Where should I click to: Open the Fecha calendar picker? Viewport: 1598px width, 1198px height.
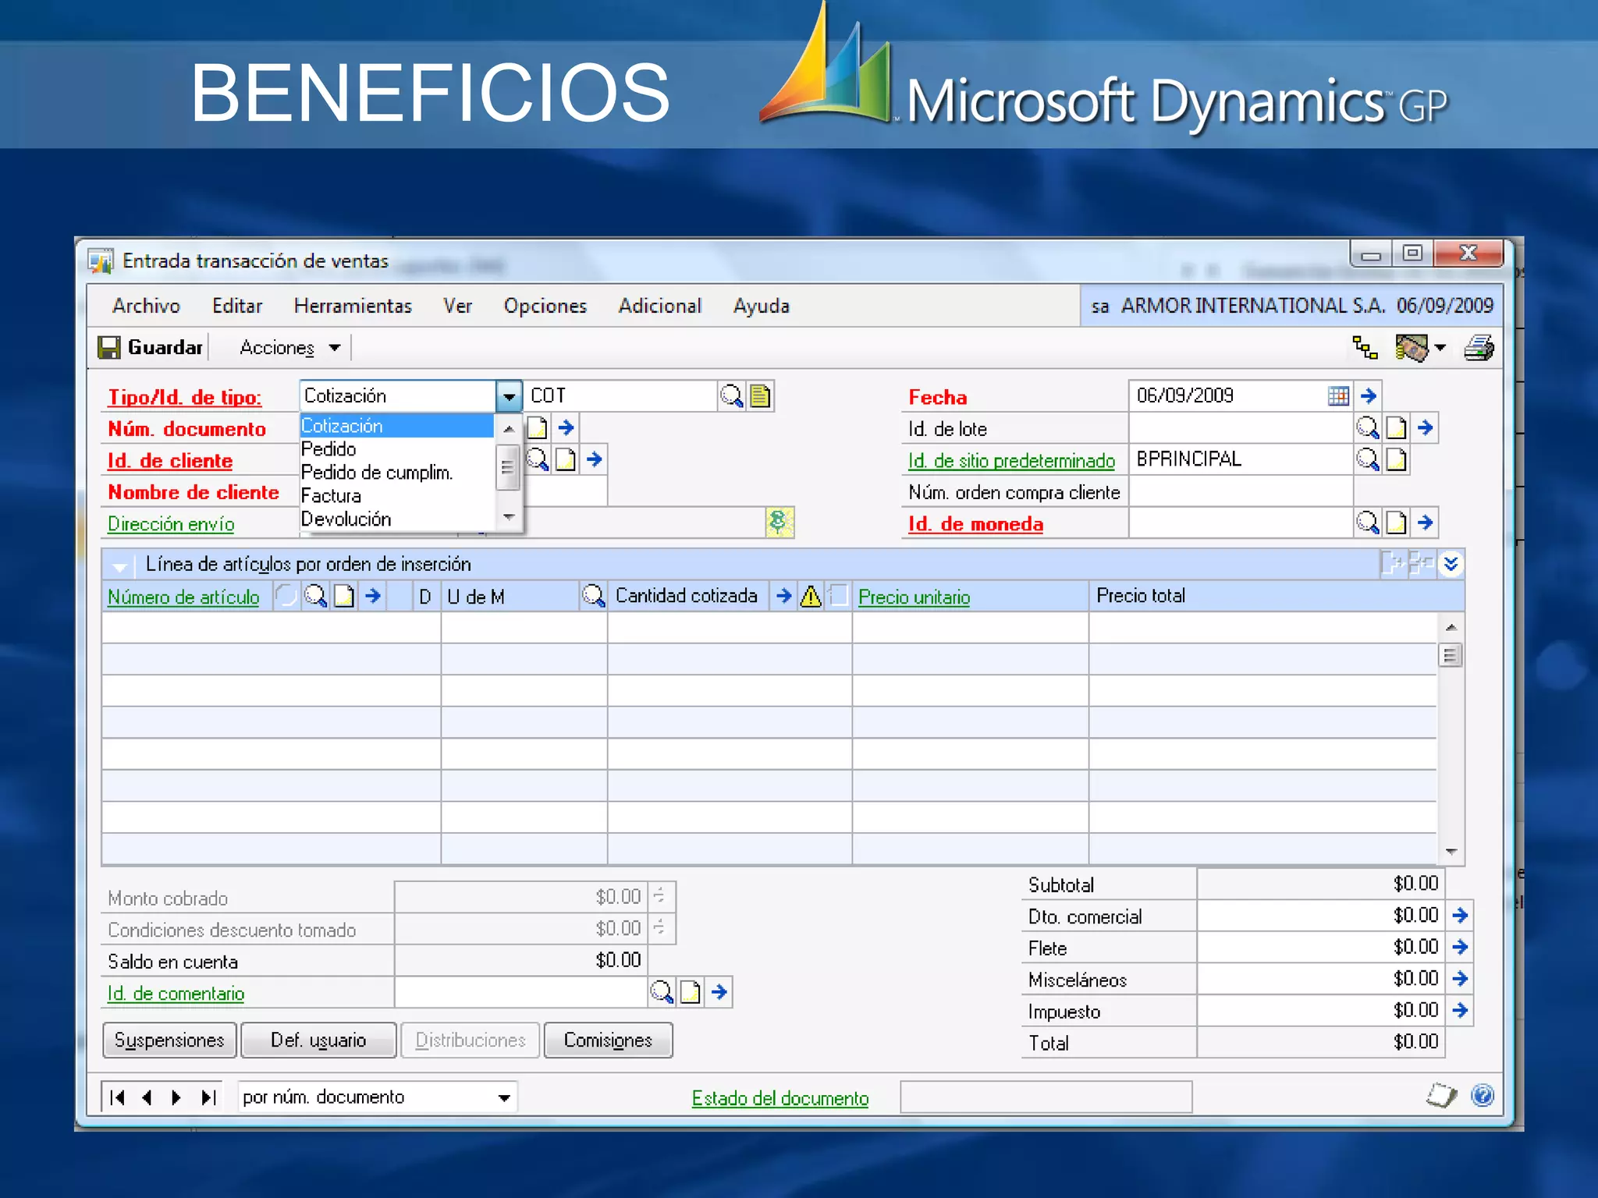point(1338,396)
